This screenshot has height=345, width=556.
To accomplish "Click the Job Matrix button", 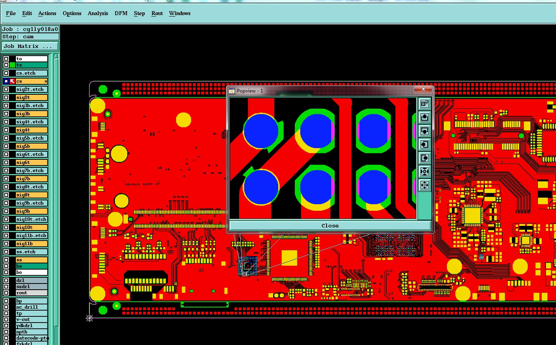I will [30, 46].
